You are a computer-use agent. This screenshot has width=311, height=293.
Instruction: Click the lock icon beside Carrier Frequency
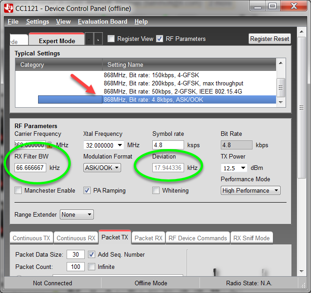coord(49,145)
